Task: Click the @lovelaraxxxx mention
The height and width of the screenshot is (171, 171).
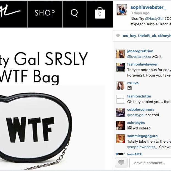Action: (x=139, y=57)
